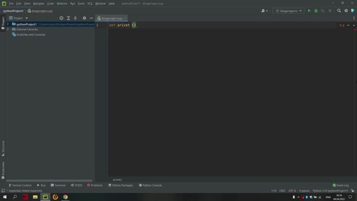The height and width of the screenshot is (201, 357).
Task: Run the script with the green play button
Action: [x=309, y=11]
